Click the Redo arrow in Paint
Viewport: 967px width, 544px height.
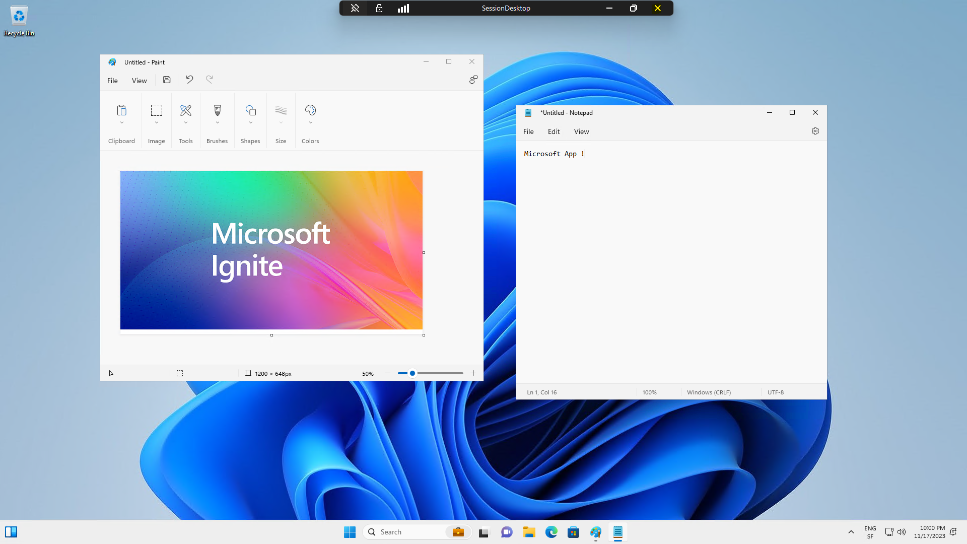click(x=210, y=80)
